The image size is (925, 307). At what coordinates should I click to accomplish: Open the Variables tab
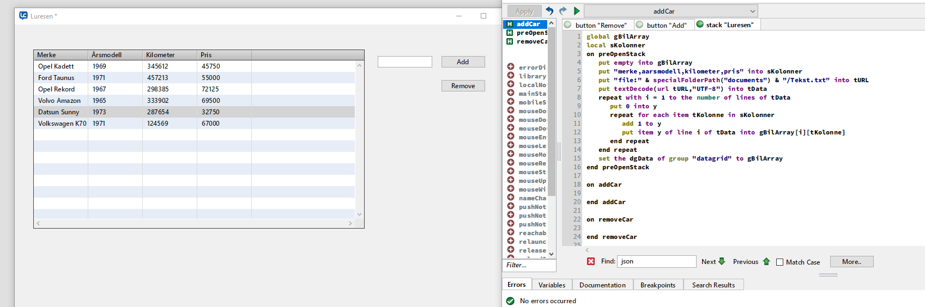[552, 285]
